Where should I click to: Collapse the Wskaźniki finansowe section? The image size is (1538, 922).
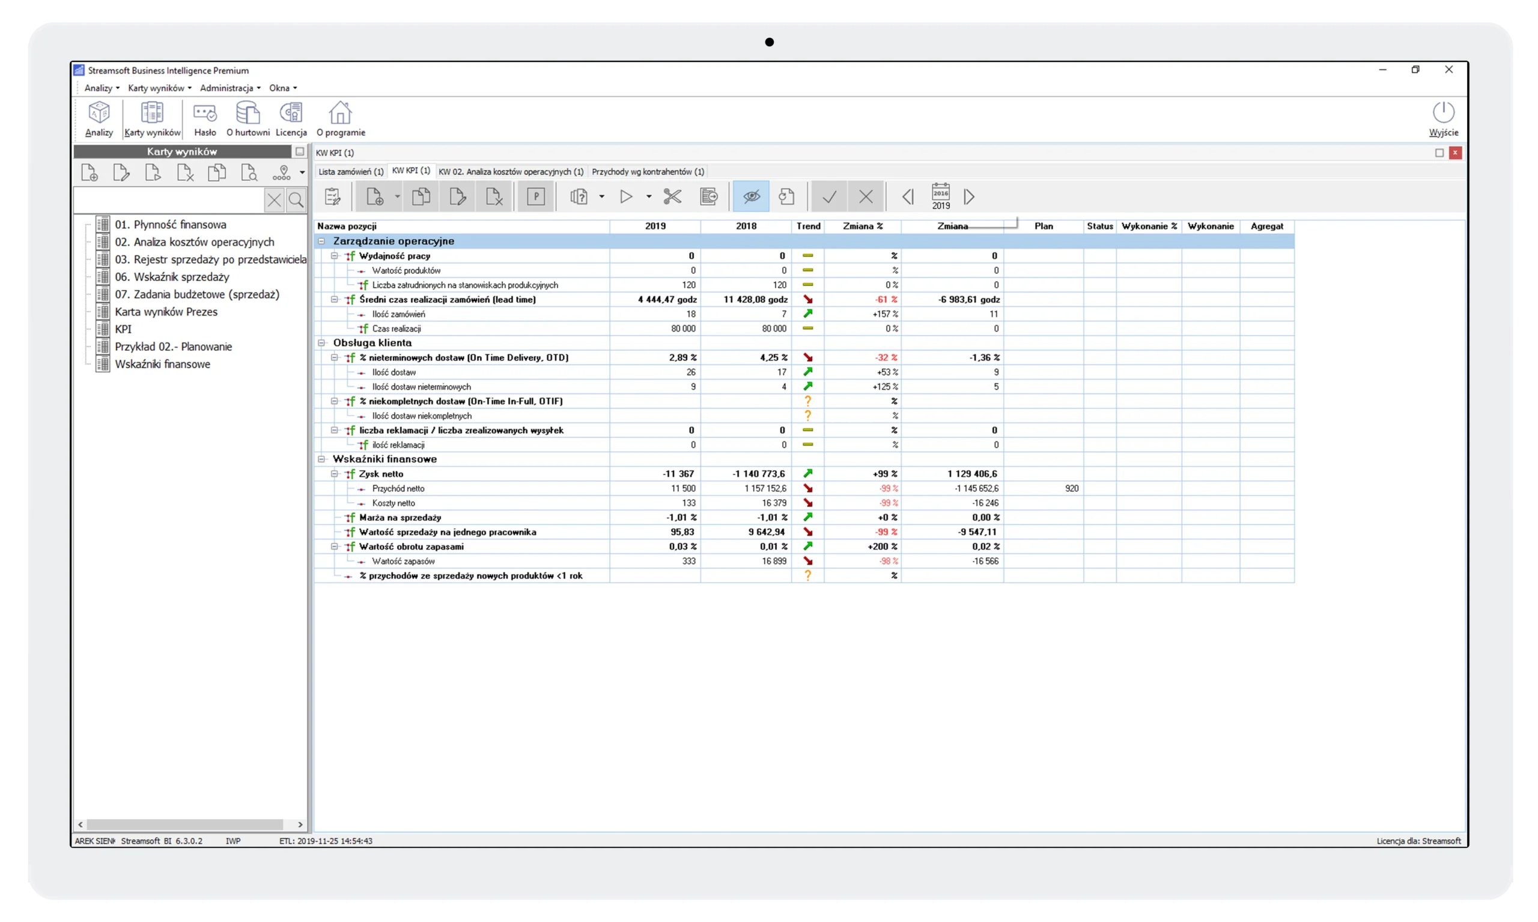pos(322,458)
